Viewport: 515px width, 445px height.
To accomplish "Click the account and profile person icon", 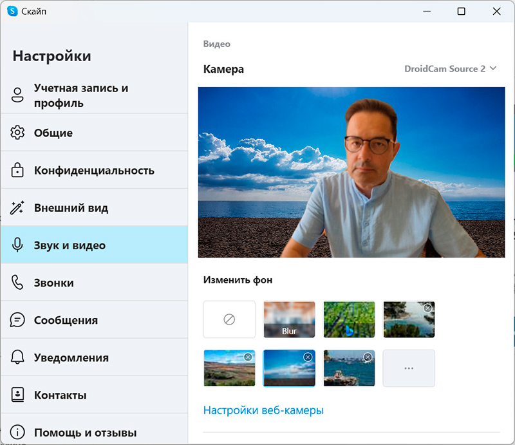I will tap(17, 95).
